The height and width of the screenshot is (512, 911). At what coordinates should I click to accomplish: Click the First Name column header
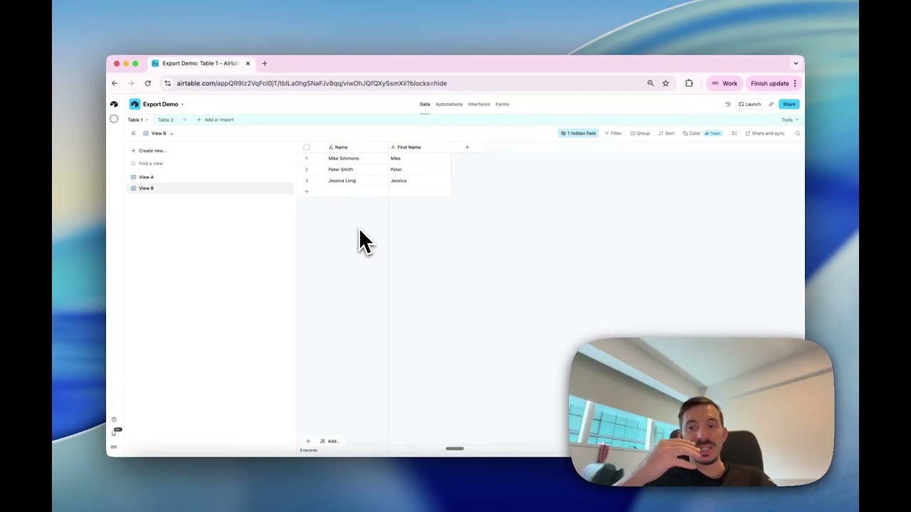(420, 147)
